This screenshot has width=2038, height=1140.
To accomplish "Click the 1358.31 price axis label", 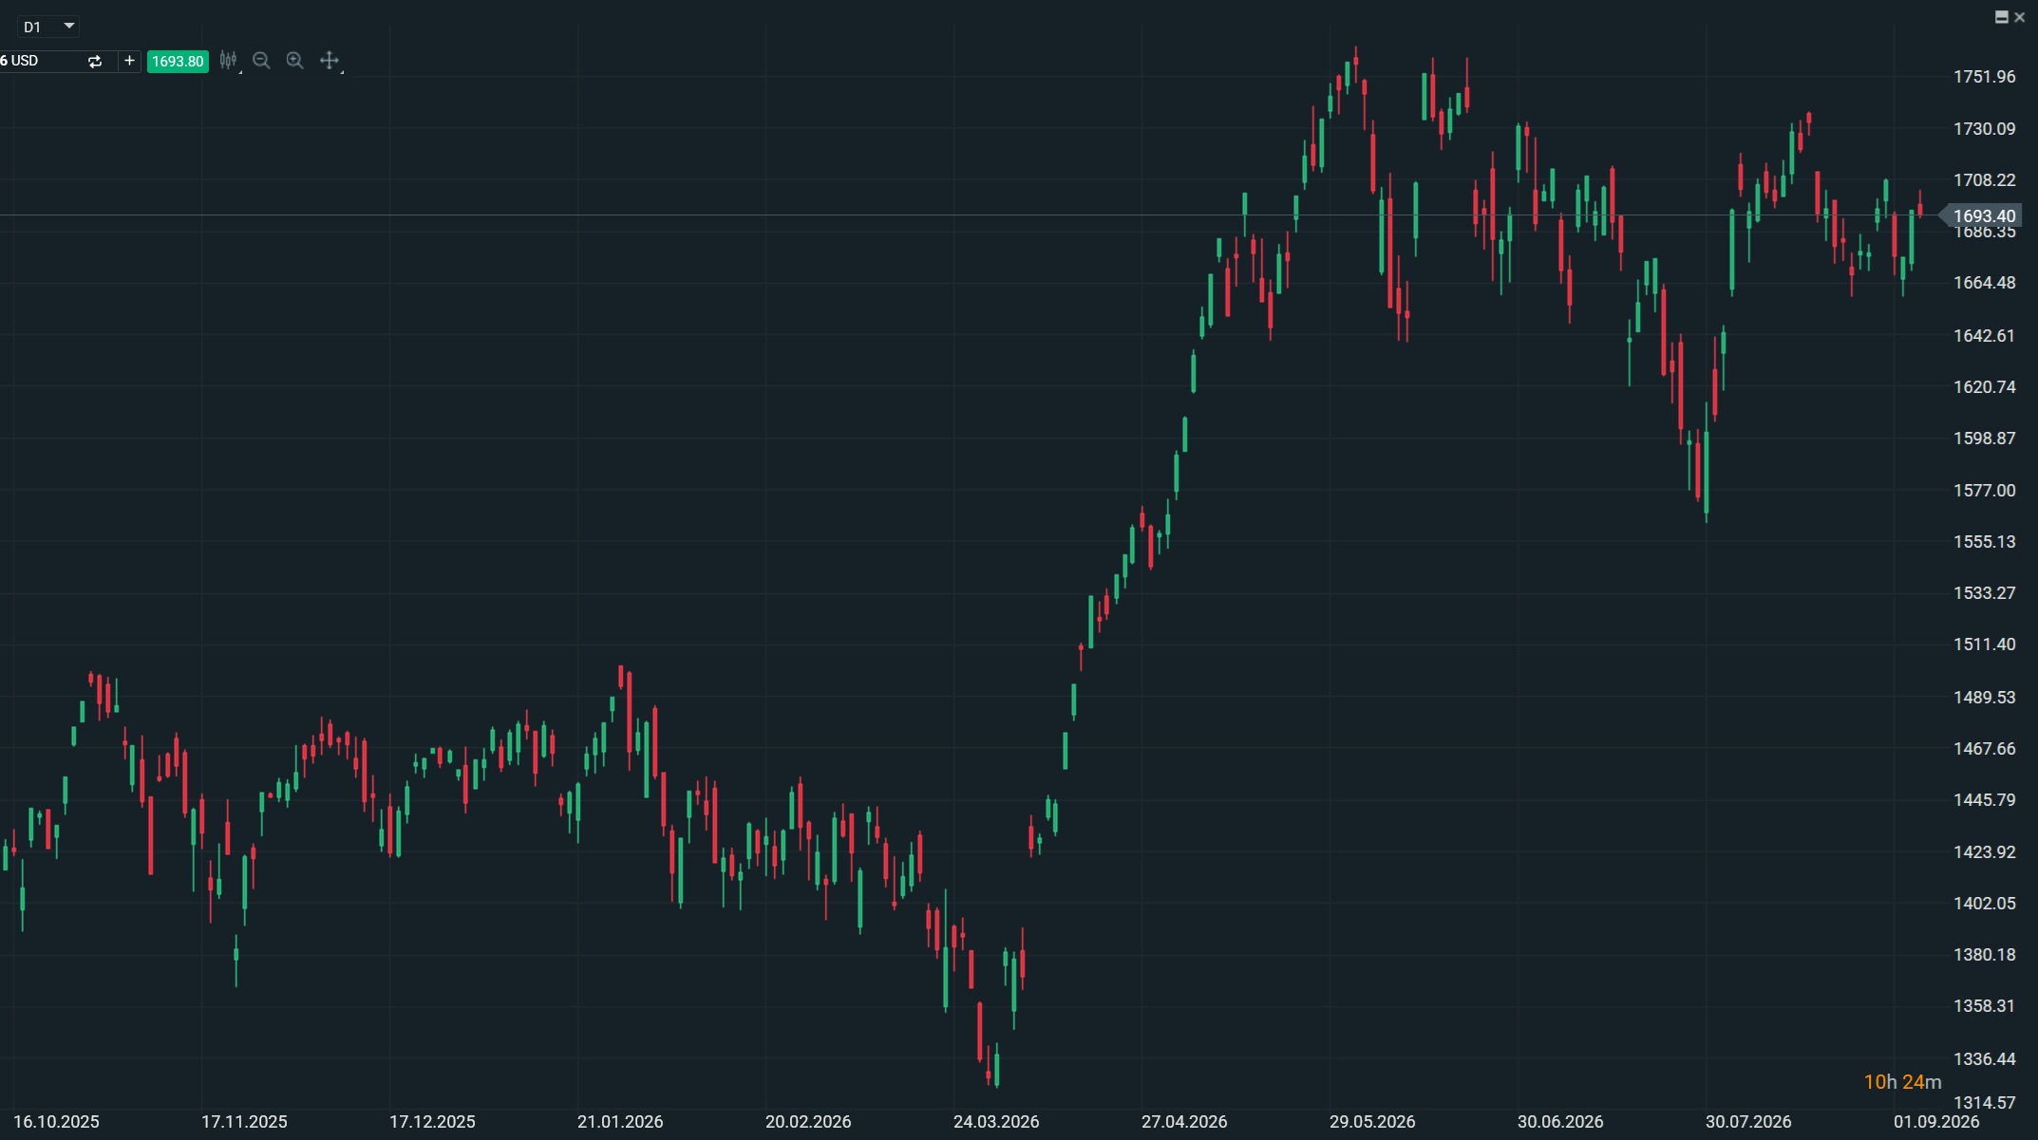I will click(x=1984, y=1006).
